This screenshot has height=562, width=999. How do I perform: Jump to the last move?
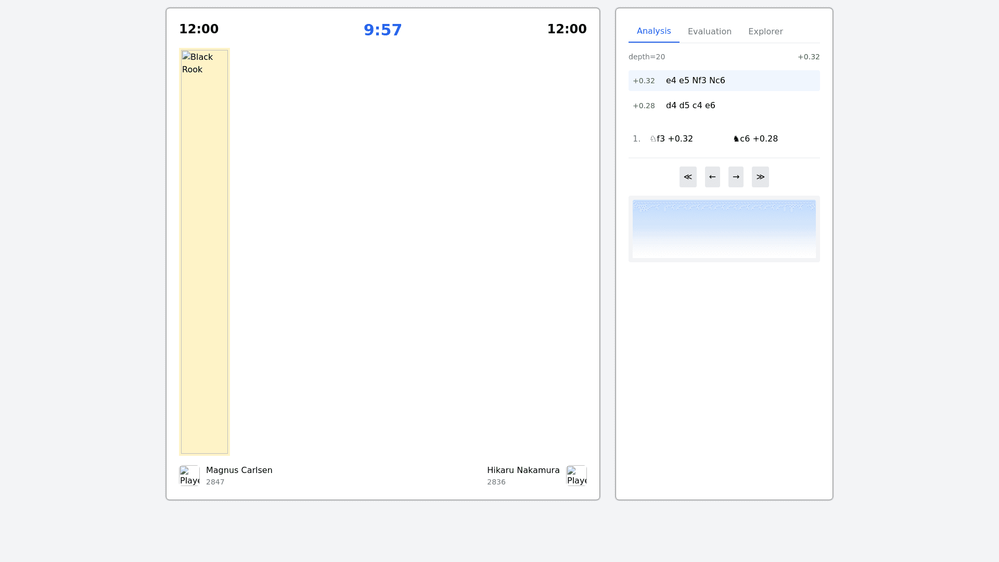click(760, 177)
